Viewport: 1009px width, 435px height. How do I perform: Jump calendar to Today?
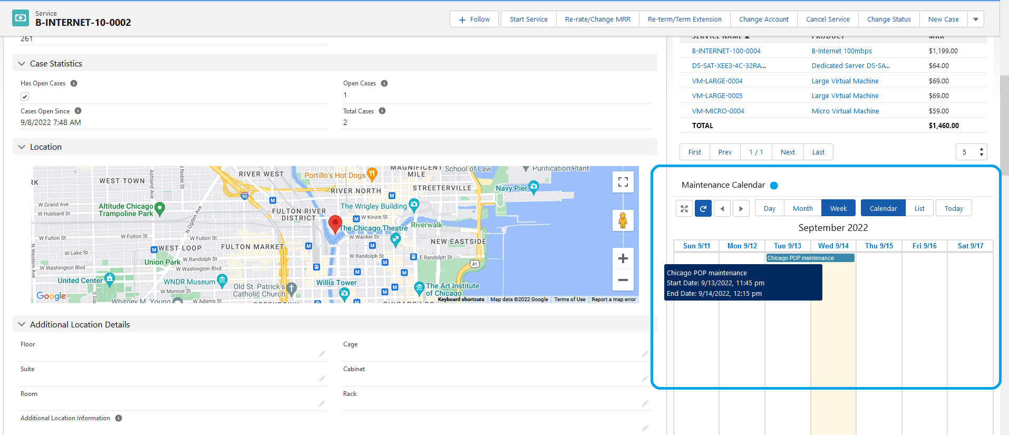coord(954,208)
